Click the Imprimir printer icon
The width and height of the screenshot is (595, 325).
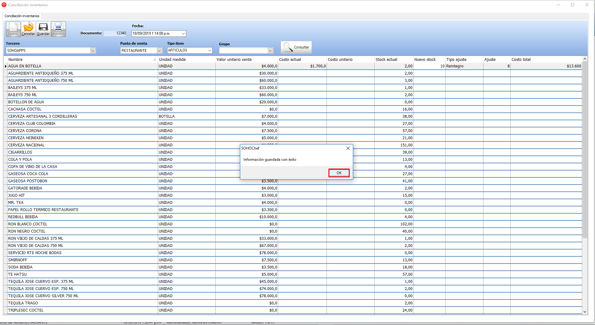(58, 27)
